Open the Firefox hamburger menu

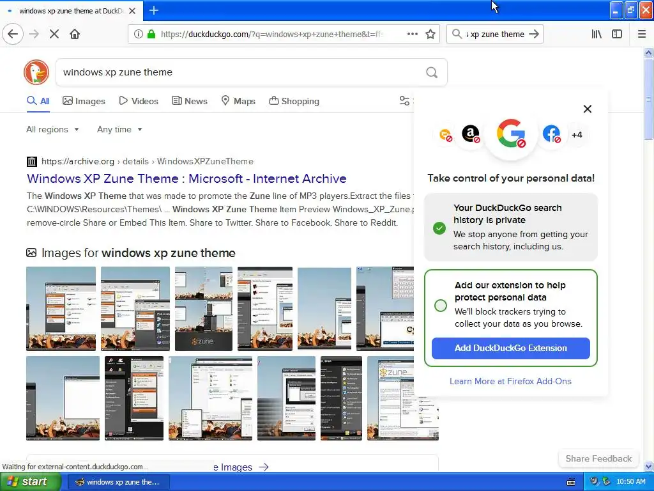click(642, 34)
